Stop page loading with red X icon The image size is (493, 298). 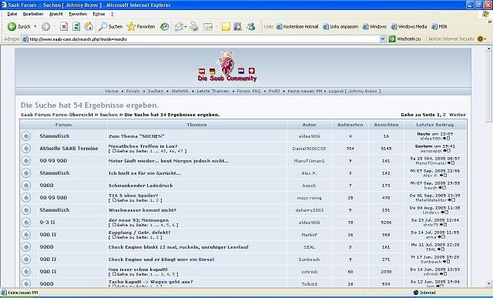[x=64, y=27]
